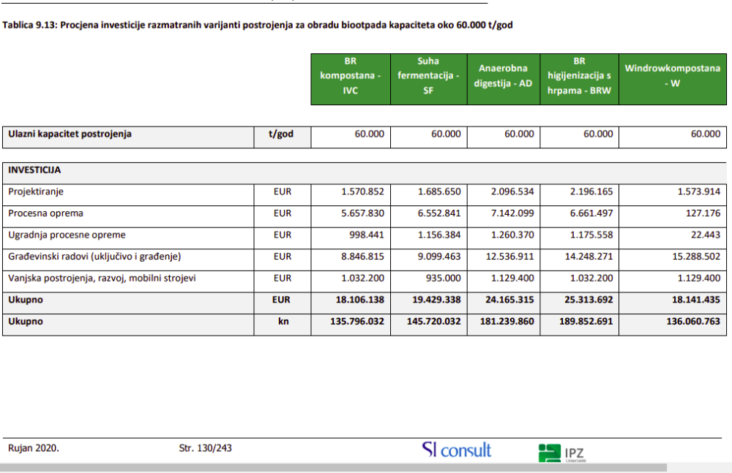Select the BR kompostana - IVC column header
Screen dimensions: 732x473
350,79
